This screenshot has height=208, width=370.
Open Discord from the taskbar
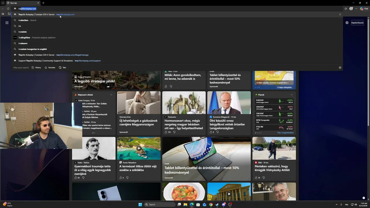point(224,205)
